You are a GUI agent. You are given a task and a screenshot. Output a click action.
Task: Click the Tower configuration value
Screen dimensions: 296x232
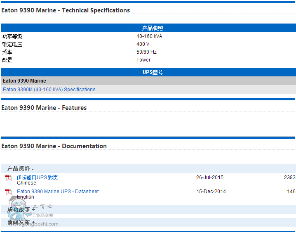click(x=143, y=60)
